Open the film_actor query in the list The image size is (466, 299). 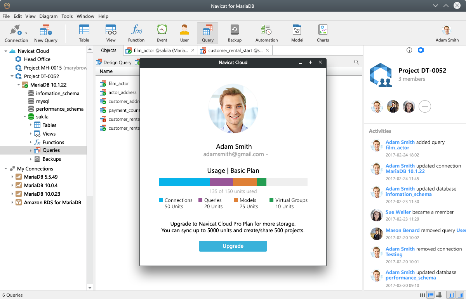[119, 83]
